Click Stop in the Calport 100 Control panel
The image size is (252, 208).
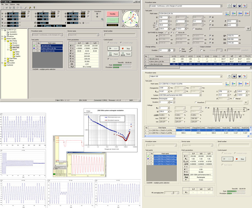pos(240,159)
